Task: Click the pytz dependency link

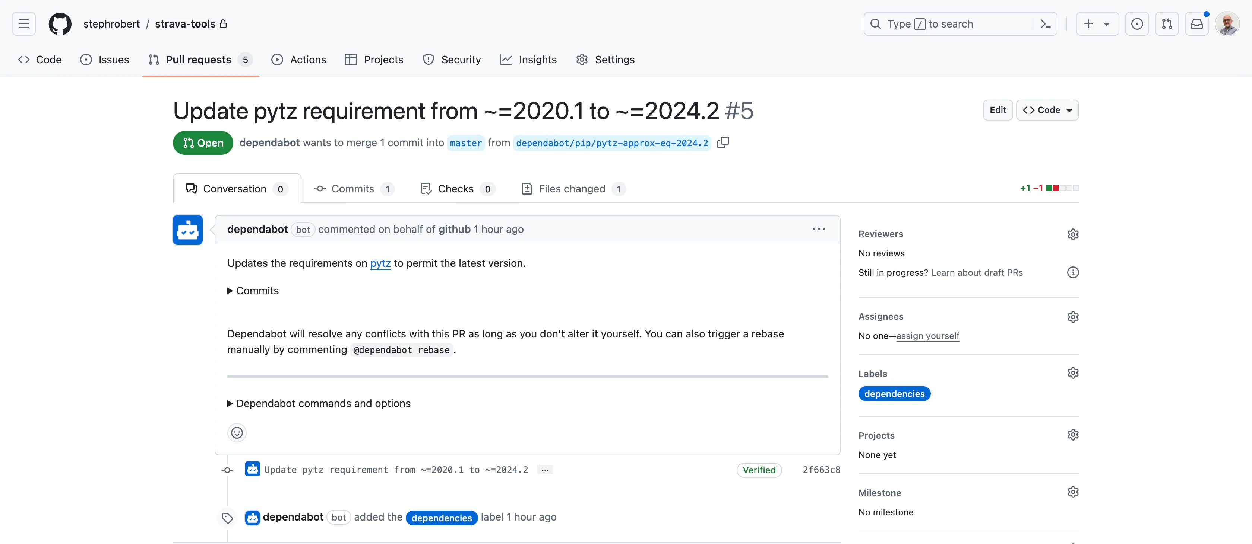Action: pyautogui.click(x=380, y=262)
